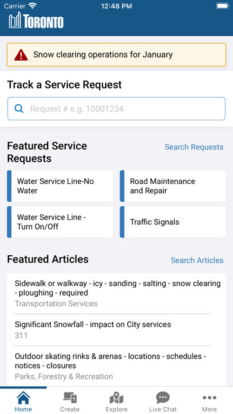Image resolution: width=233 pixels, height=414 pixels.
Task: Open the Search Requests link
Action: pos(194,147)
